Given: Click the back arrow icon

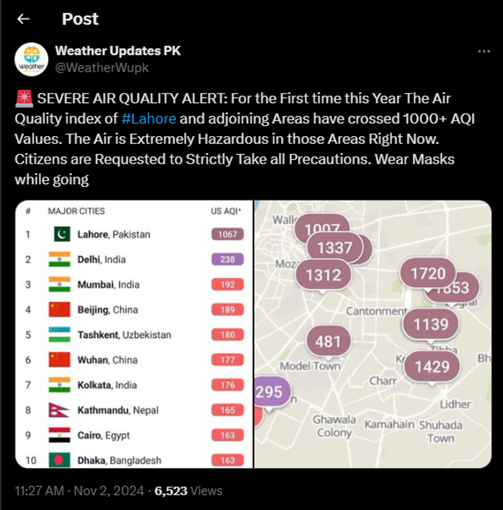Looking at the screenshot, I should 23,20.
